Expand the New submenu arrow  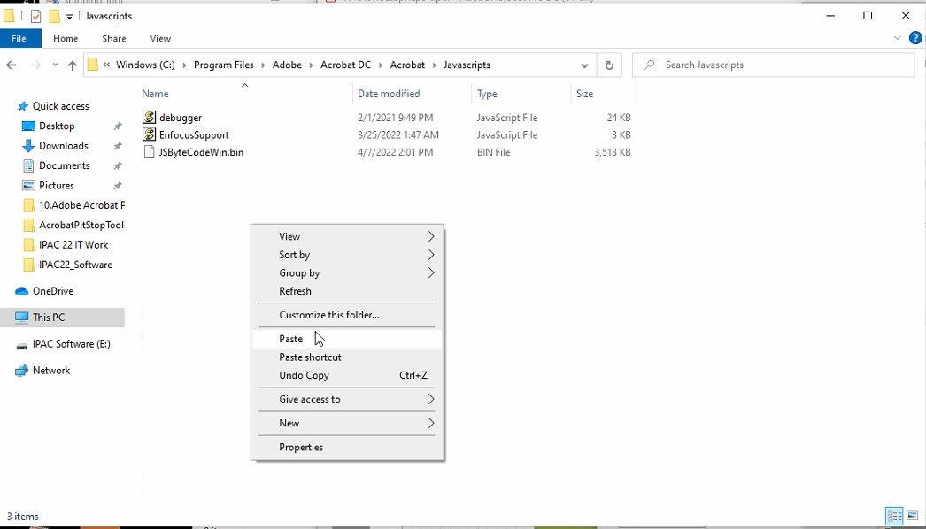tap(430, 424)
